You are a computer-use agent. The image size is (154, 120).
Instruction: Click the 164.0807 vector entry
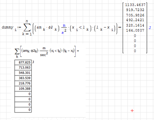135,30
